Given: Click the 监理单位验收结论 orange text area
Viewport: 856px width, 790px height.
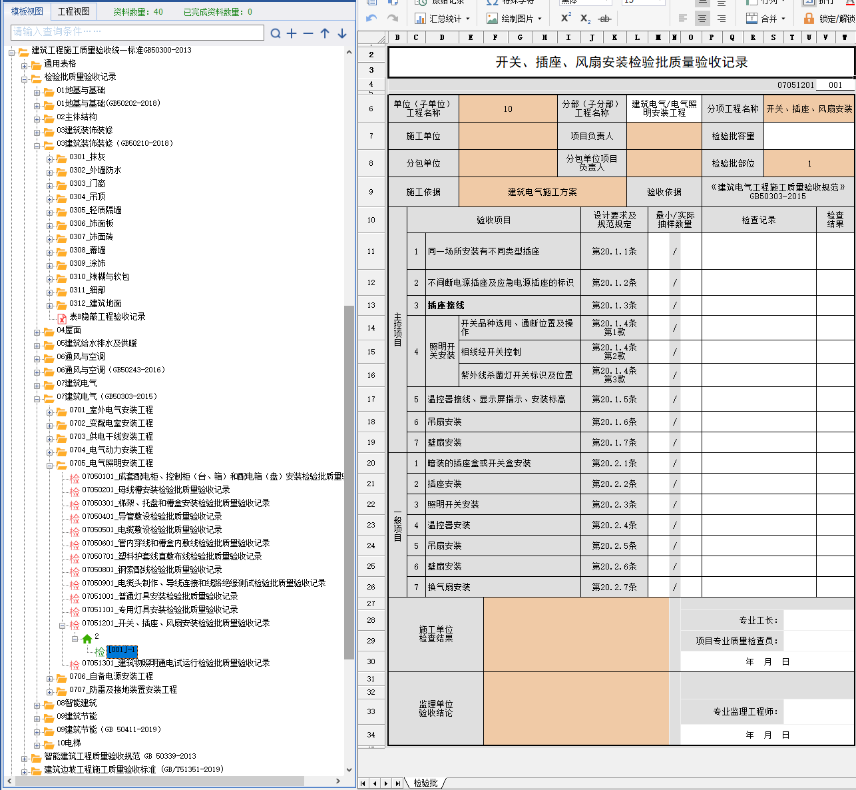Looking at the screenshot, I should pos(576,708).
